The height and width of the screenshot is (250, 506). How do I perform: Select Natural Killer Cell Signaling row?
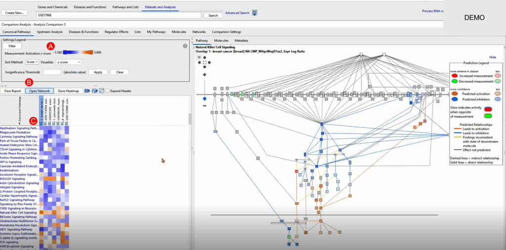[18, 213]
